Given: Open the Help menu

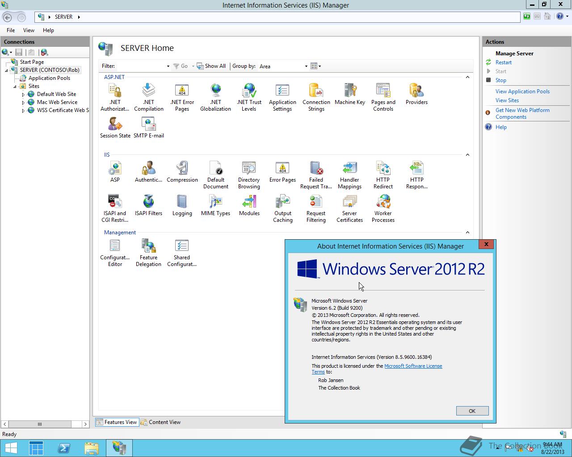Looking at the screenshot, I should (x=48, y=30).
